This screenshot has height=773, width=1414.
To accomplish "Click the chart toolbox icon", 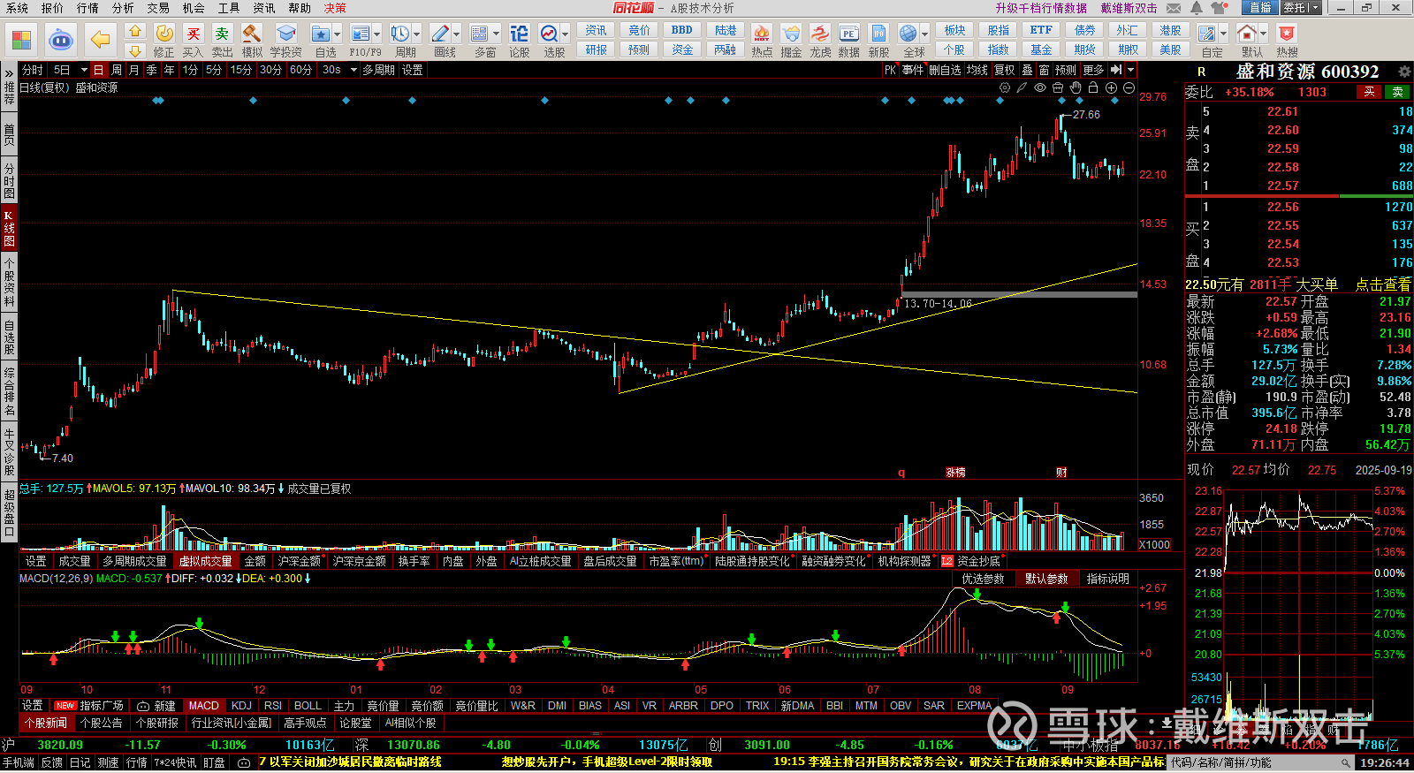I will tap(1058, 87).
